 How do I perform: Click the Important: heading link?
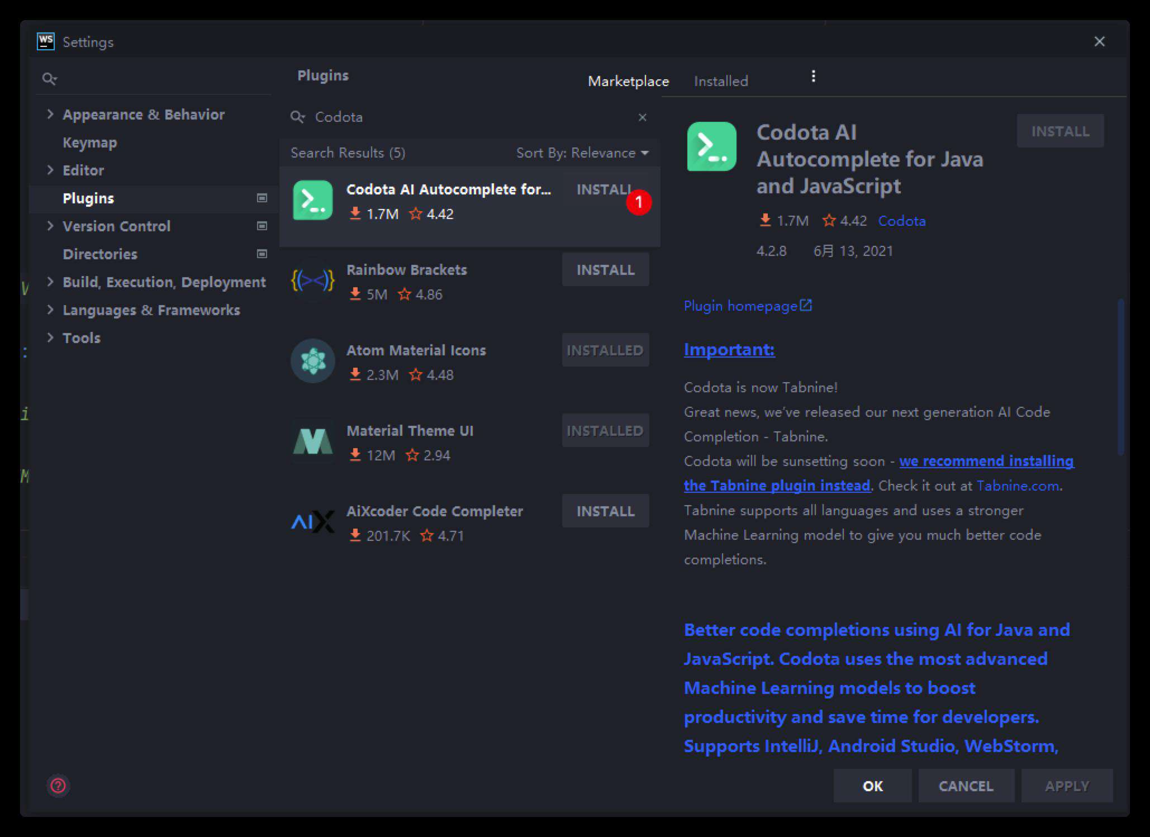(729, 349)
